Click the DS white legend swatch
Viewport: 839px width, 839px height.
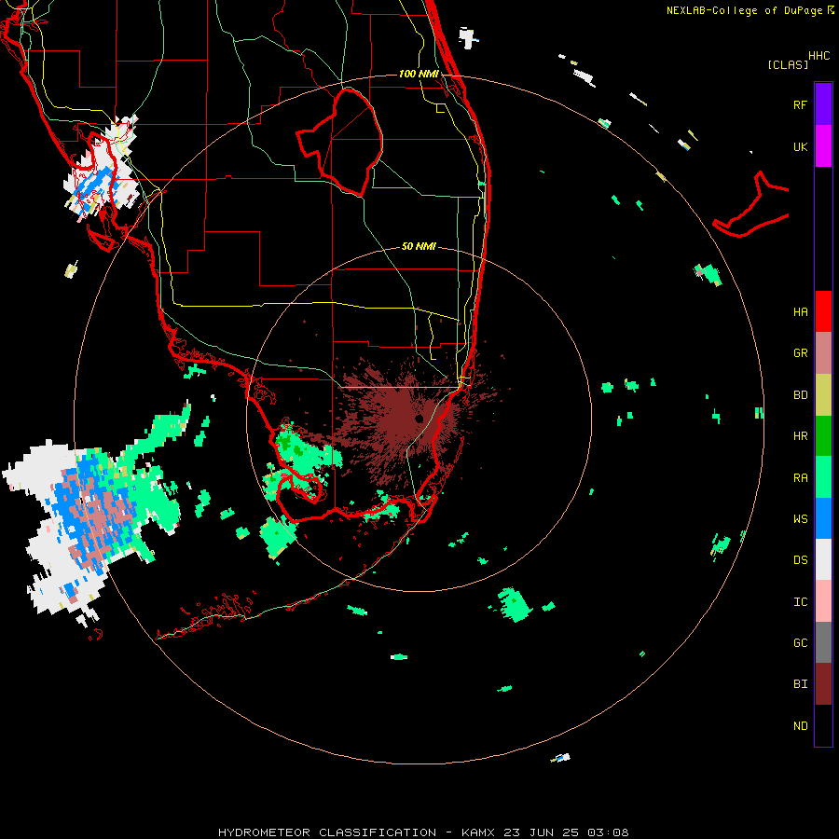click(823, 559)
